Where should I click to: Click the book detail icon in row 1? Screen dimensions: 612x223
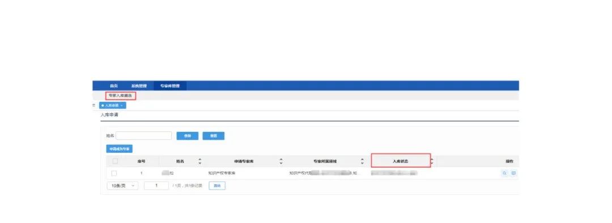coord(513,173)
